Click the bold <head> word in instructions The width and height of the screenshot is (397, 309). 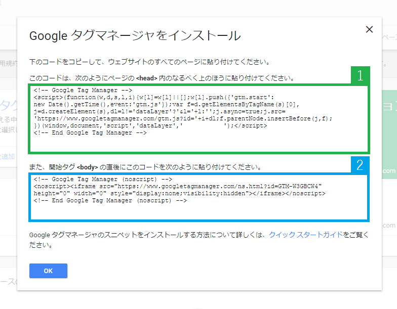(x=147, y=78)
